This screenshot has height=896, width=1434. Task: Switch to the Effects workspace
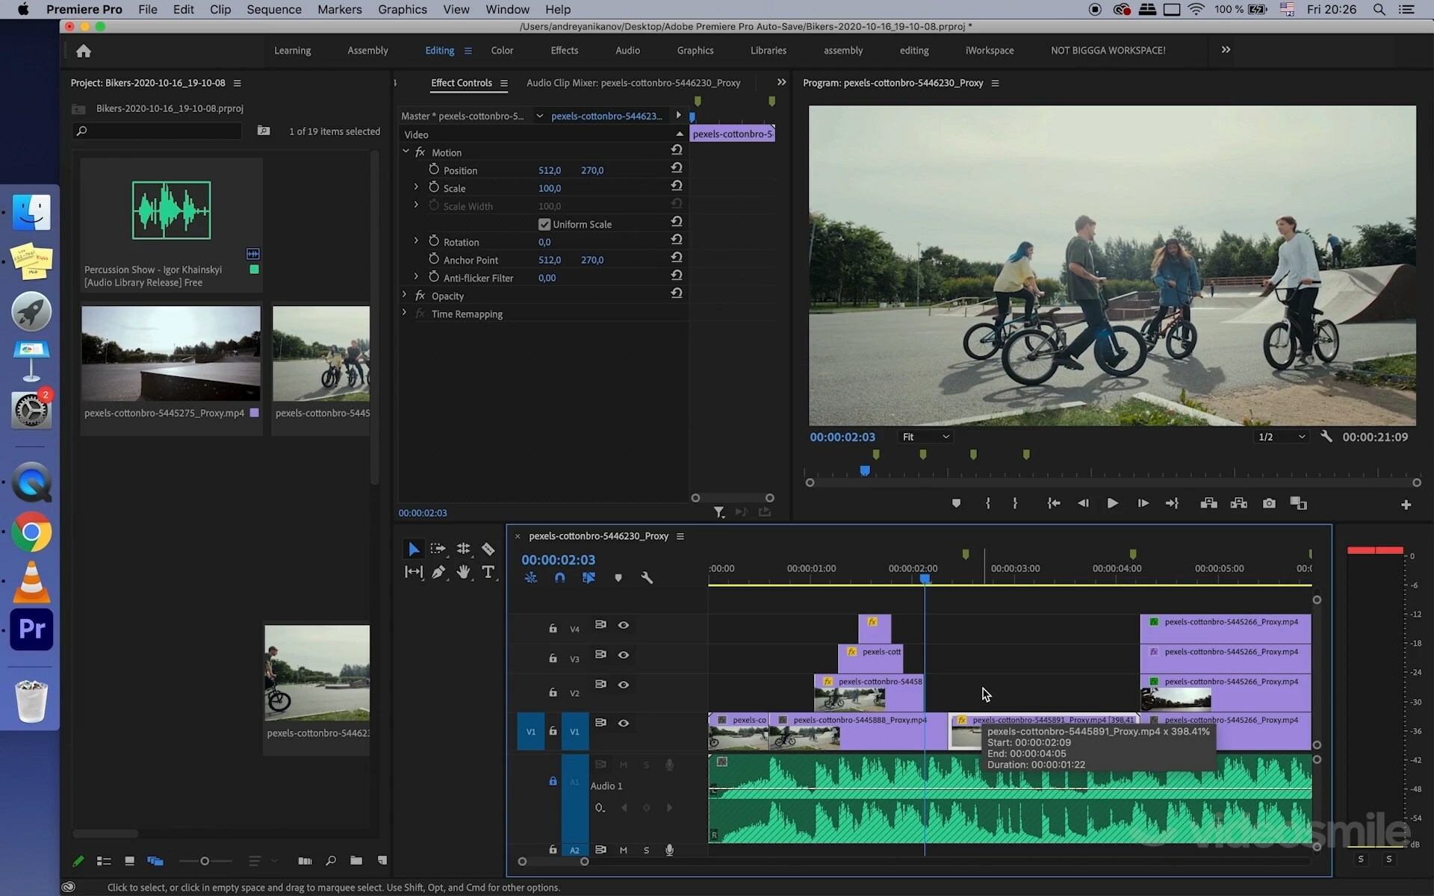click(x=565, y=50)
